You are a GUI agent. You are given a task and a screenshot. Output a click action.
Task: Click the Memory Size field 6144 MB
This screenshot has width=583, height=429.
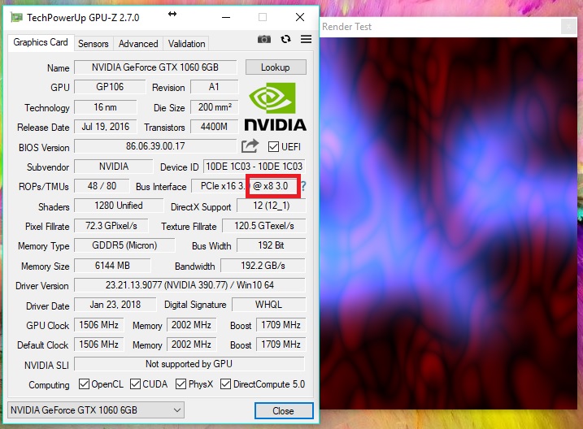(112, 266)
